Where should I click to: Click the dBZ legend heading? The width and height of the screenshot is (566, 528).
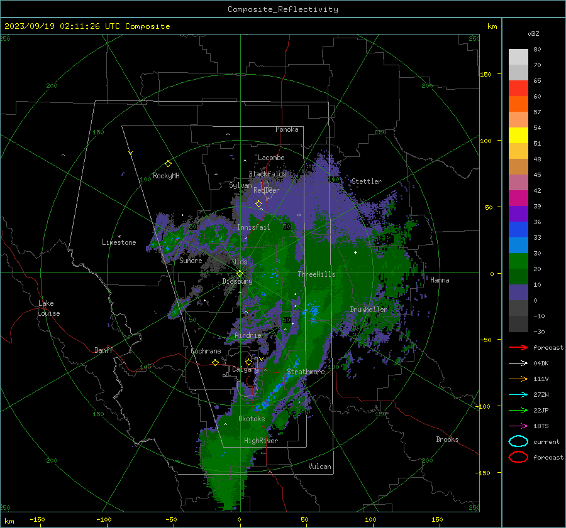(x=533, y=33)
